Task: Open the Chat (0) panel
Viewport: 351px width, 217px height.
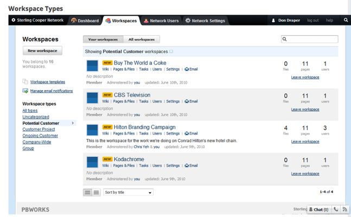Action: (x=319, y=209)
